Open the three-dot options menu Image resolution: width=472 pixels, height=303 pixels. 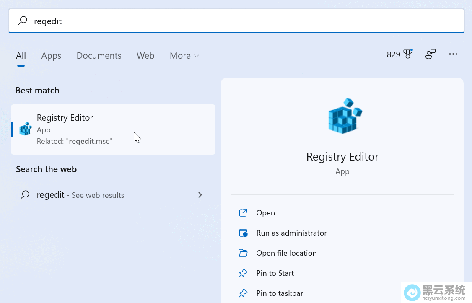coord(453,54)
